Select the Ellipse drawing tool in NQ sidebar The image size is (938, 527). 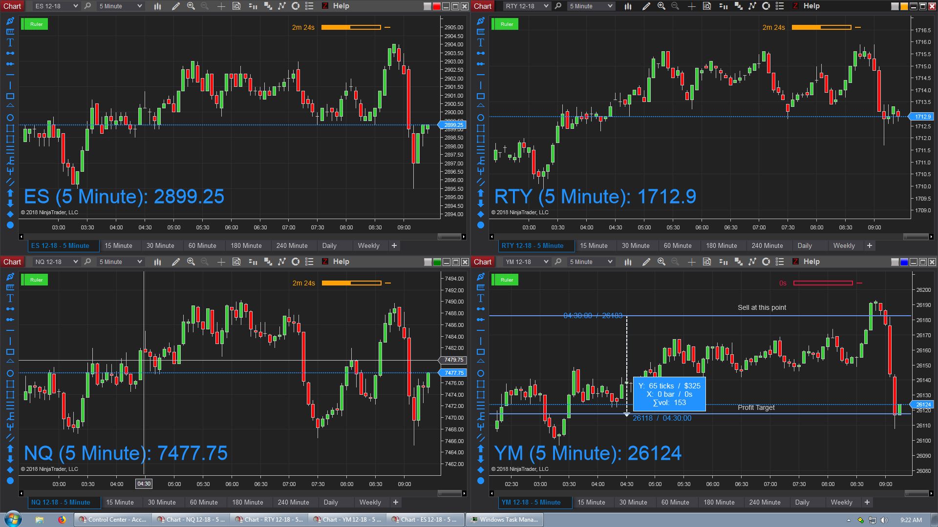(10, 373)
